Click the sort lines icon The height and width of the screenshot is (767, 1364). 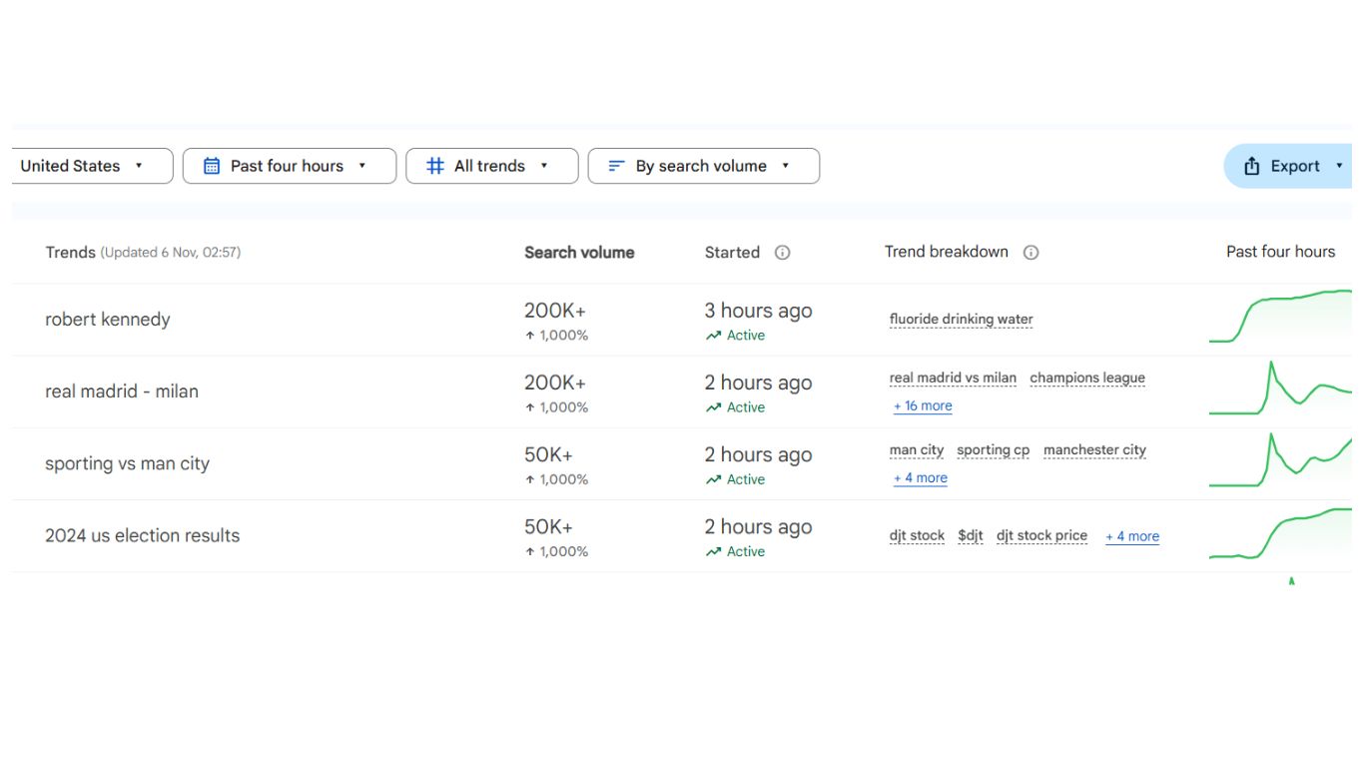(617, 166)
